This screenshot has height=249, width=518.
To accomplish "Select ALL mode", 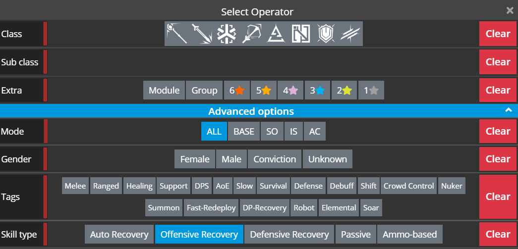I will click(x=214, y=131).
